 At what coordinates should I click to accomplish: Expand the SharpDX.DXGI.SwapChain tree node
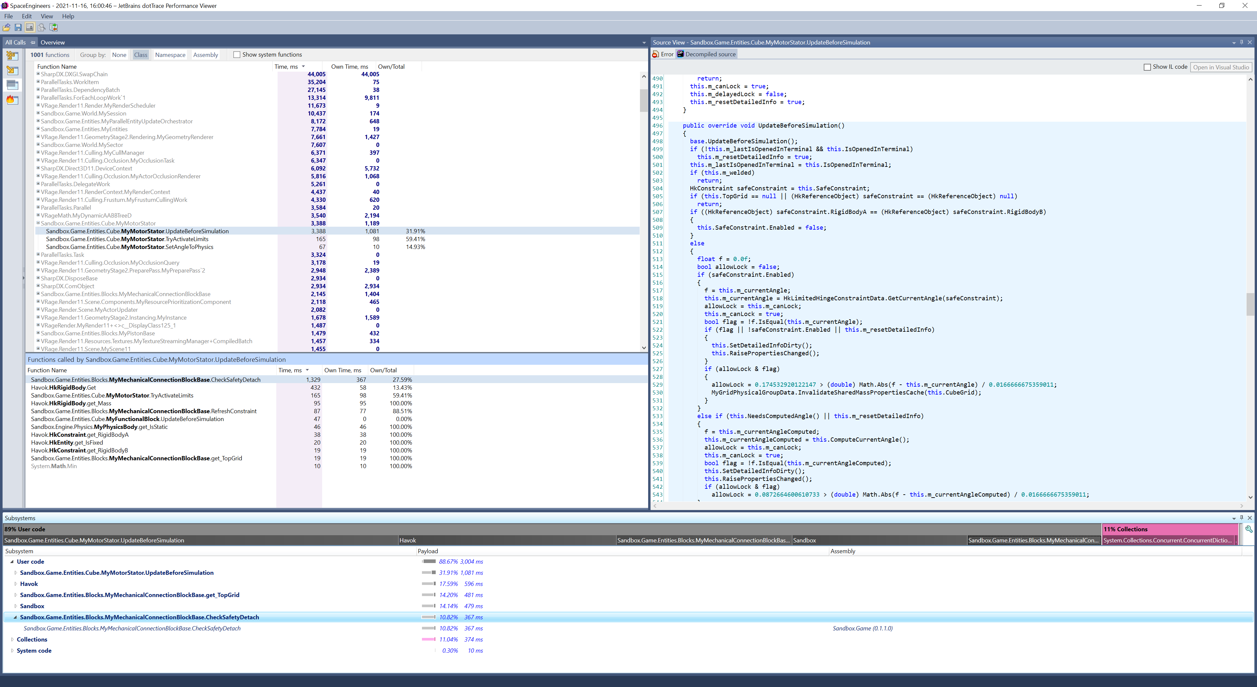tap(38, 74)
